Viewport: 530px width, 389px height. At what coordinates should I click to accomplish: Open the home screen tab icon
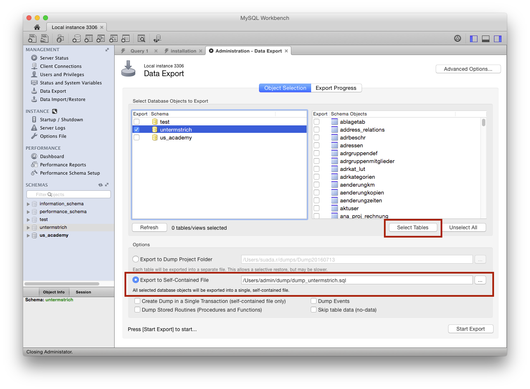tap(37, 27)
